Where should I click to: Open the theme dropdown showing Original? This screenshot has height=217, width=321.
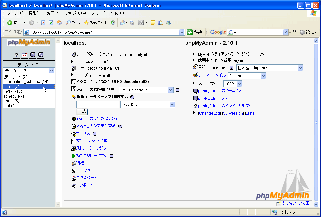(x=247, y=76)
